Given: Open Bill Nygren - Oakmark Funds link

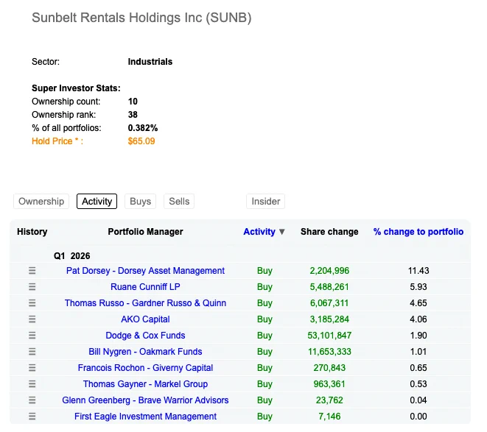Looking at the screenshot, I should pyautogui.click(x=145, y=352).
